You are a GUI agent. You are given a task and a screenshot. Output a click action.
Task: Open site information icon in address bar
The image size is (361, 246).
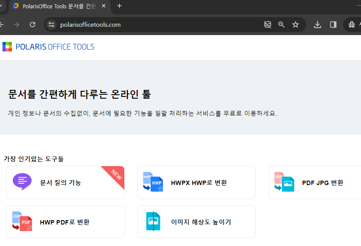51,25
